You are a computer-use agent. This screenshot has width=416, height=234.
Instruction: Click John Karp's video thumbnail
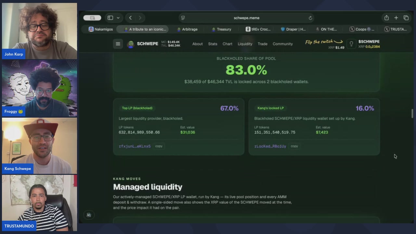coord(40,31)
